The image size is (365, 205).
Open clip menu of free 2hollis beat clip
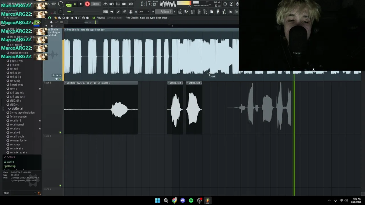pos(65,30)
